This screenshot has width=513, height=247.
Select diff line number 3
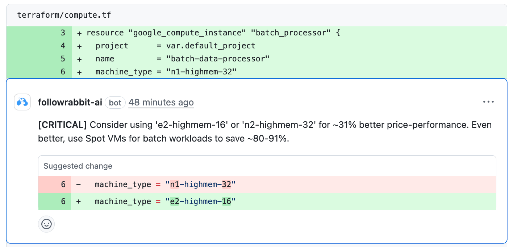tap(63, 33)
